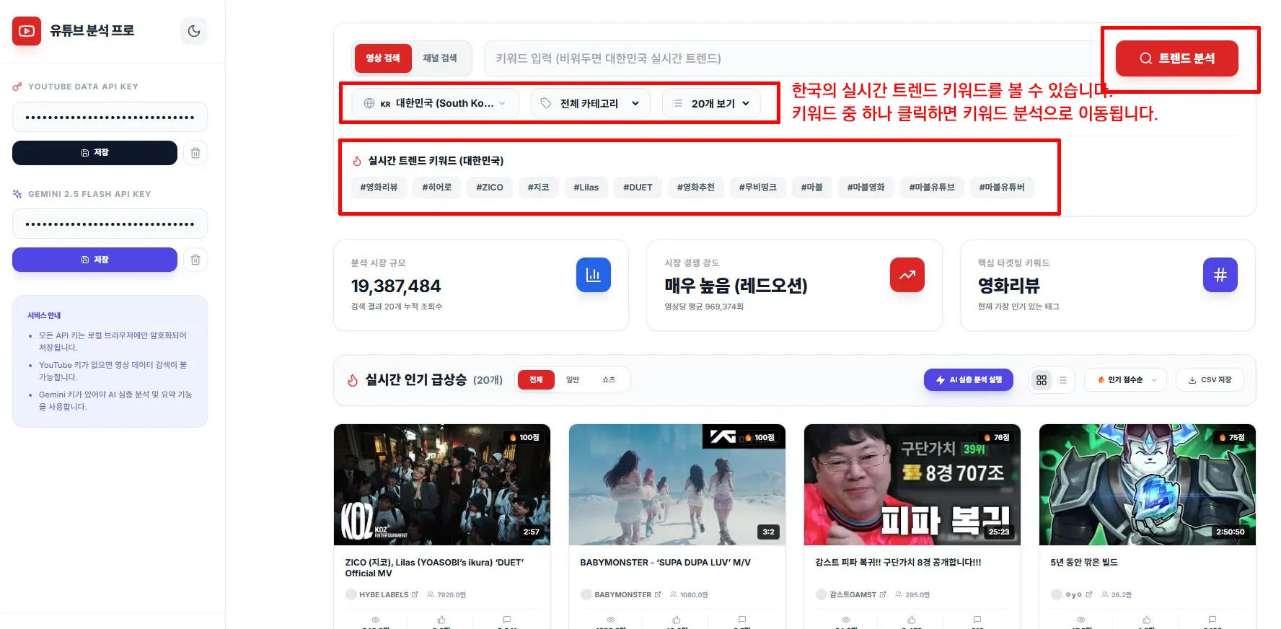Save the YouTube API key with dark 저장 button
This screenshot has height=629, width=1281.
(94, 153)
